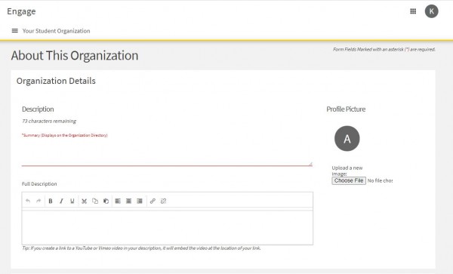Click inside the Full Description editor area
Image resolution: width=453 pixels, height=274 pixels.
168,227
